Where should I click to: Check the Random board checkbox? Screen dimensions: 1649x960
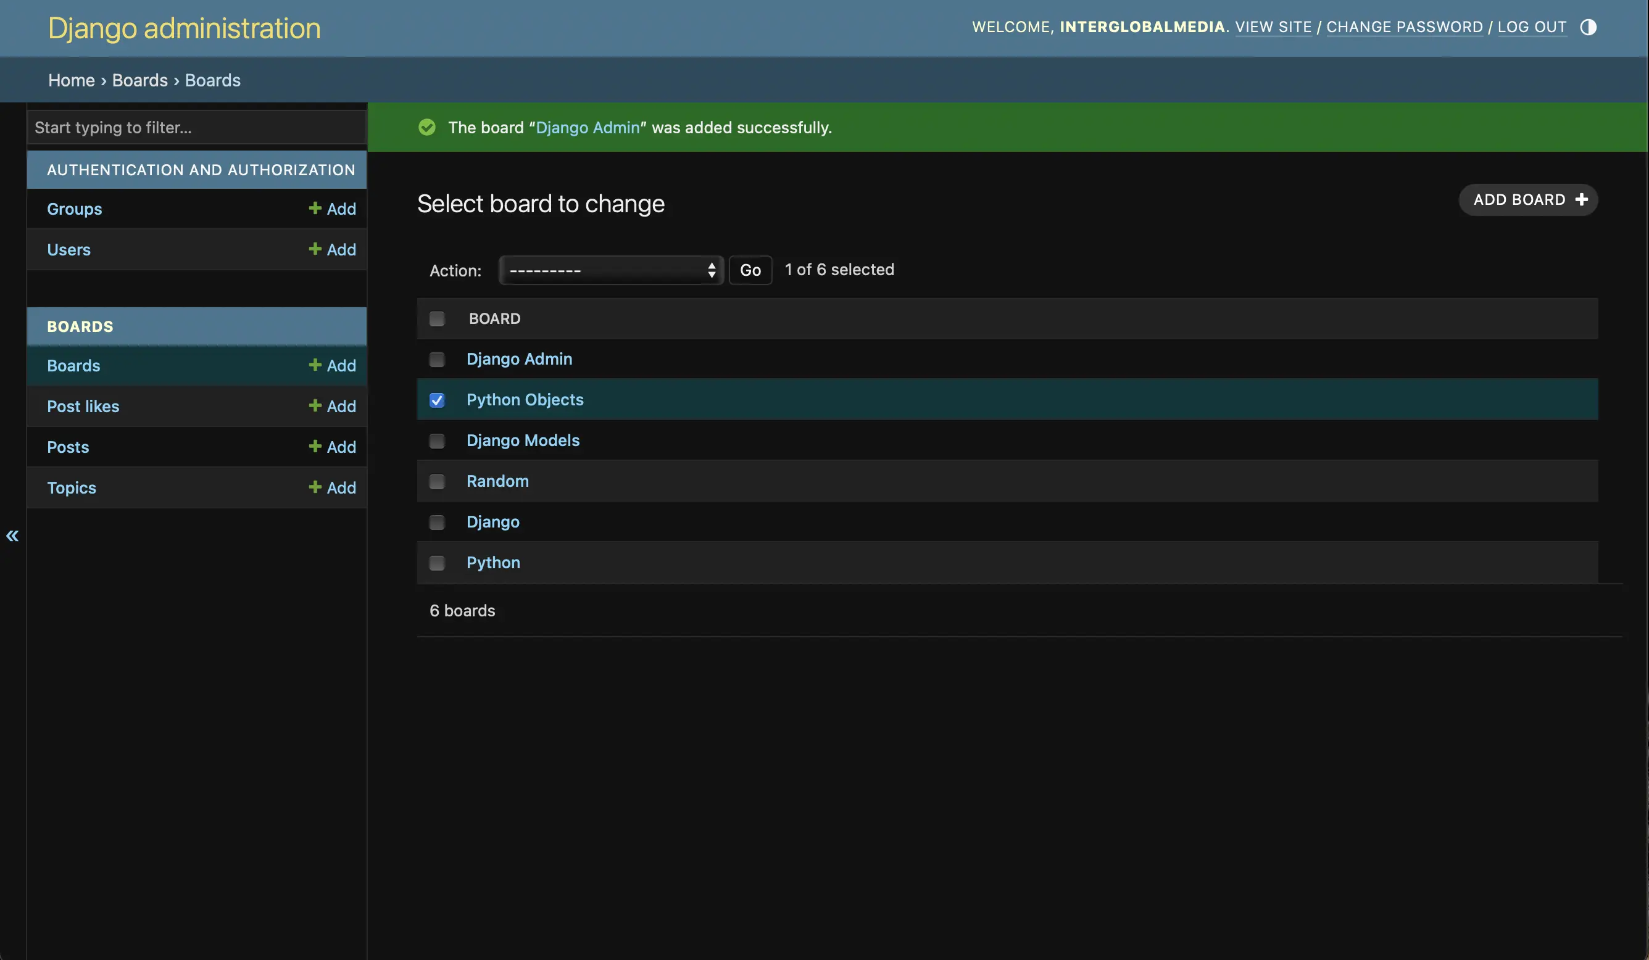[x=436, y=482]
